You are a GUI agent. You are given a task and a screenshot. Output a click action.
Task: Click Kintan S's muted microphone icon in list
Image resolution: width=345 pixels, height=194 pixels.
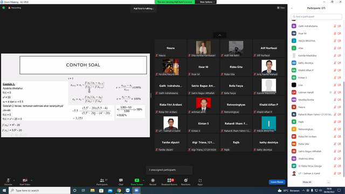click(x=335, y=78)
